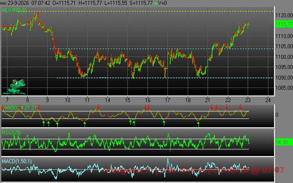Image resolution: width=293 pixels, height=183 pixels.
Task: Select the green SMI arrow between dates 18 and 21
Action: click(x=198, y=124)
